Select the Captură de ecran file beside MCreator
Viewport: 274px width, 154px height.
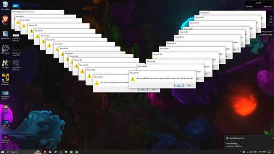pos(16,65)
